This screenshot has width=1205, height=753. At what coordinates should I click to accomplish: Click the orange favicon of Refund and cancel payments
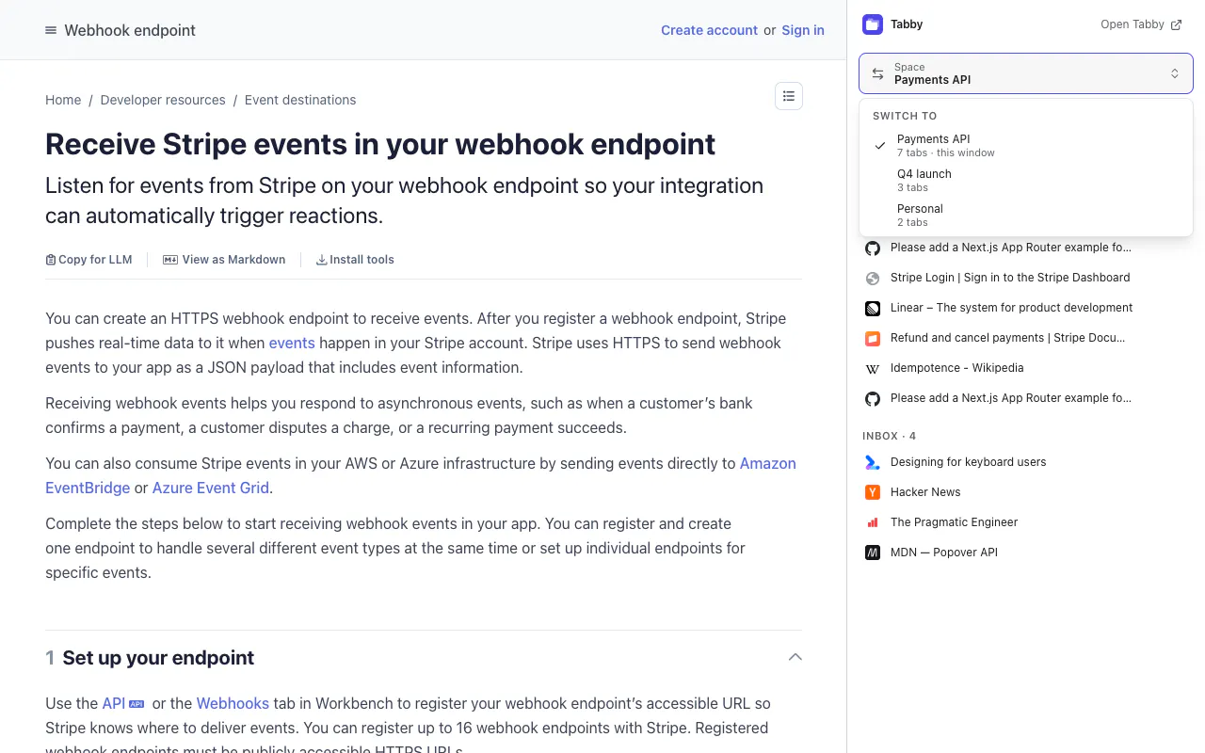[x=873, y=338]
